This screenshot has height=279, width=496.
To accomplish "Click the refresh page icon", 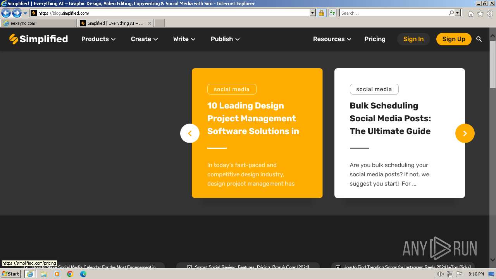I will point(332,13).
